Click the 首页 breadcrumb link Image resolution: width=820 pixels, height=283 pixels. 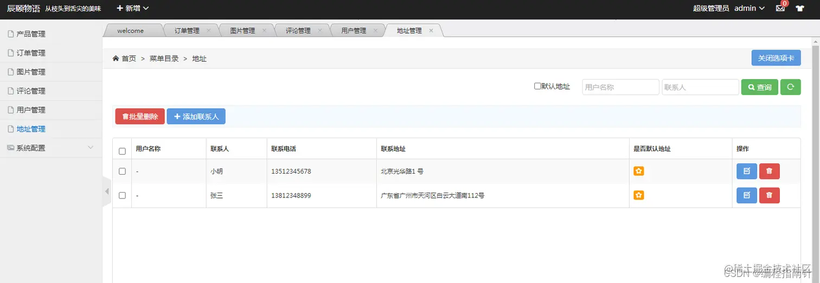(129, 58)
